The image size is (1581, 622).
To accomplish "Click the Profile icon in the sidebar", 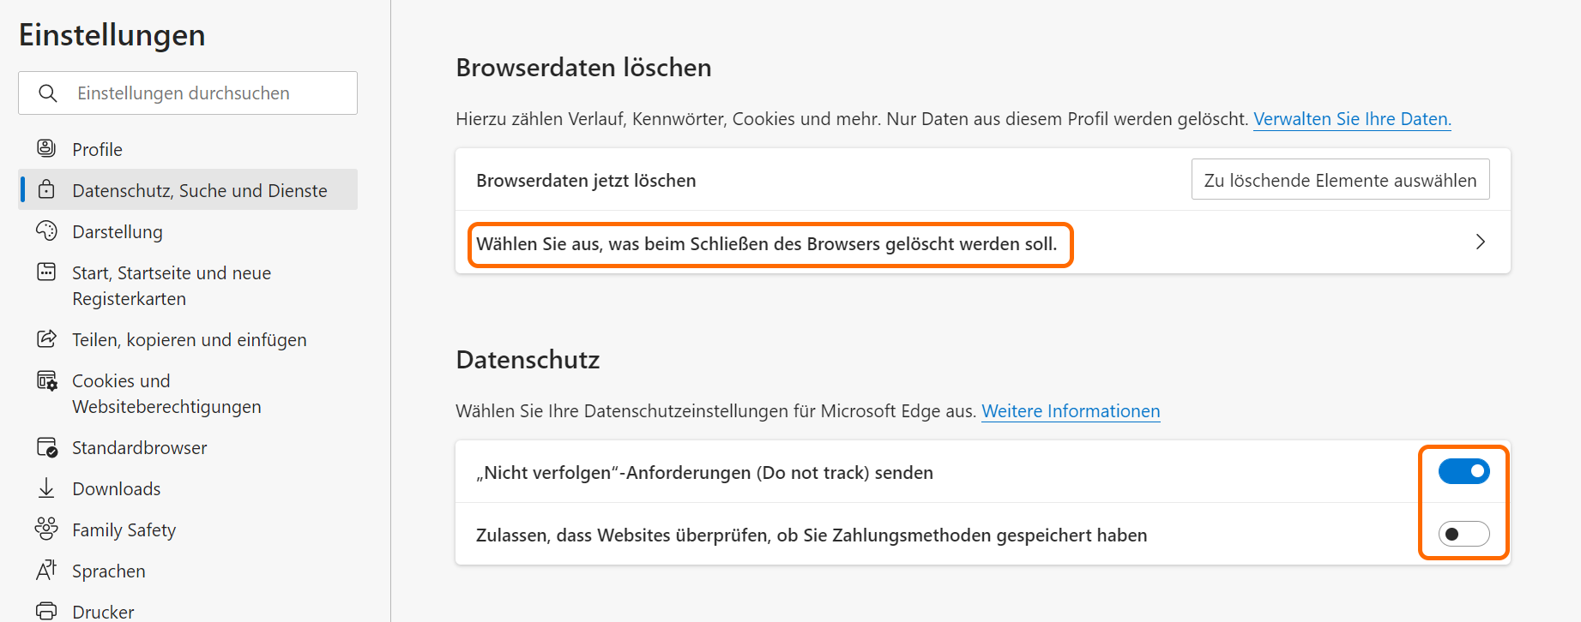I will 46,149.
